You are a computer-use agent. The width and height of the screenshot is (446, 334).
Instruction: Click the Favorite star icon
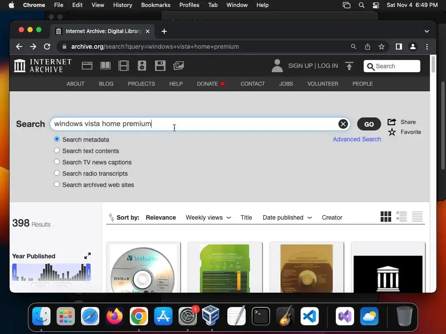coord(392,132)
